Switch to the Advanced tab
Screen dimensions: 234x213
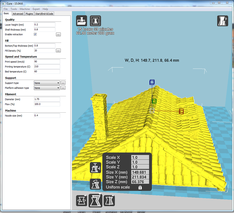[x=18, y=14]
